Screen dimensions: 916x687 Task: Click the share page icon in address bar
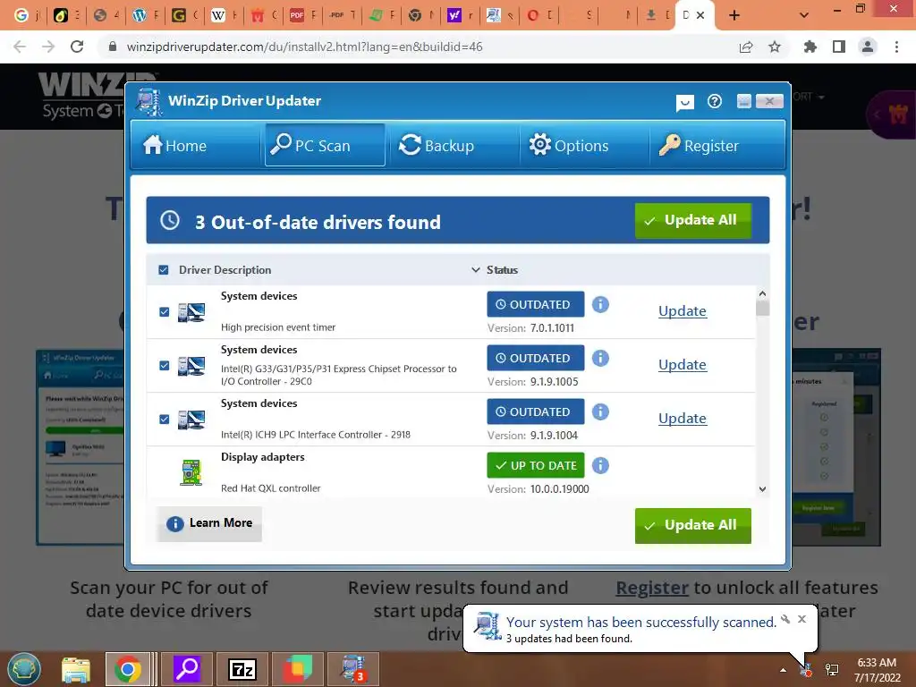click(x=746, y=47)
